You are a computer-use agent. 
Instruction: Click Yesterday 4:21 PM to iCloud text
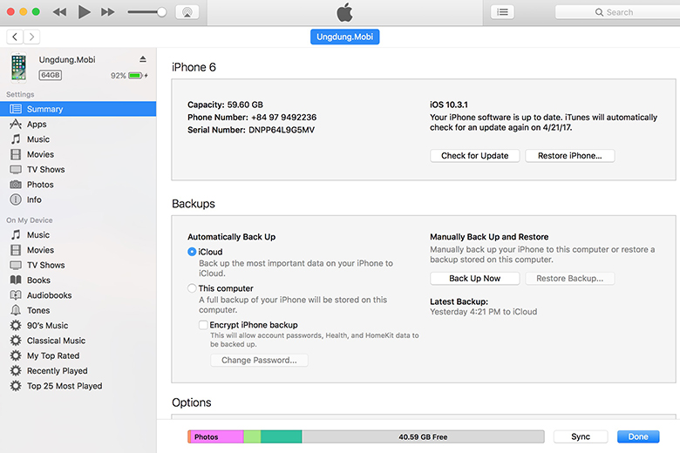[484, 312]
